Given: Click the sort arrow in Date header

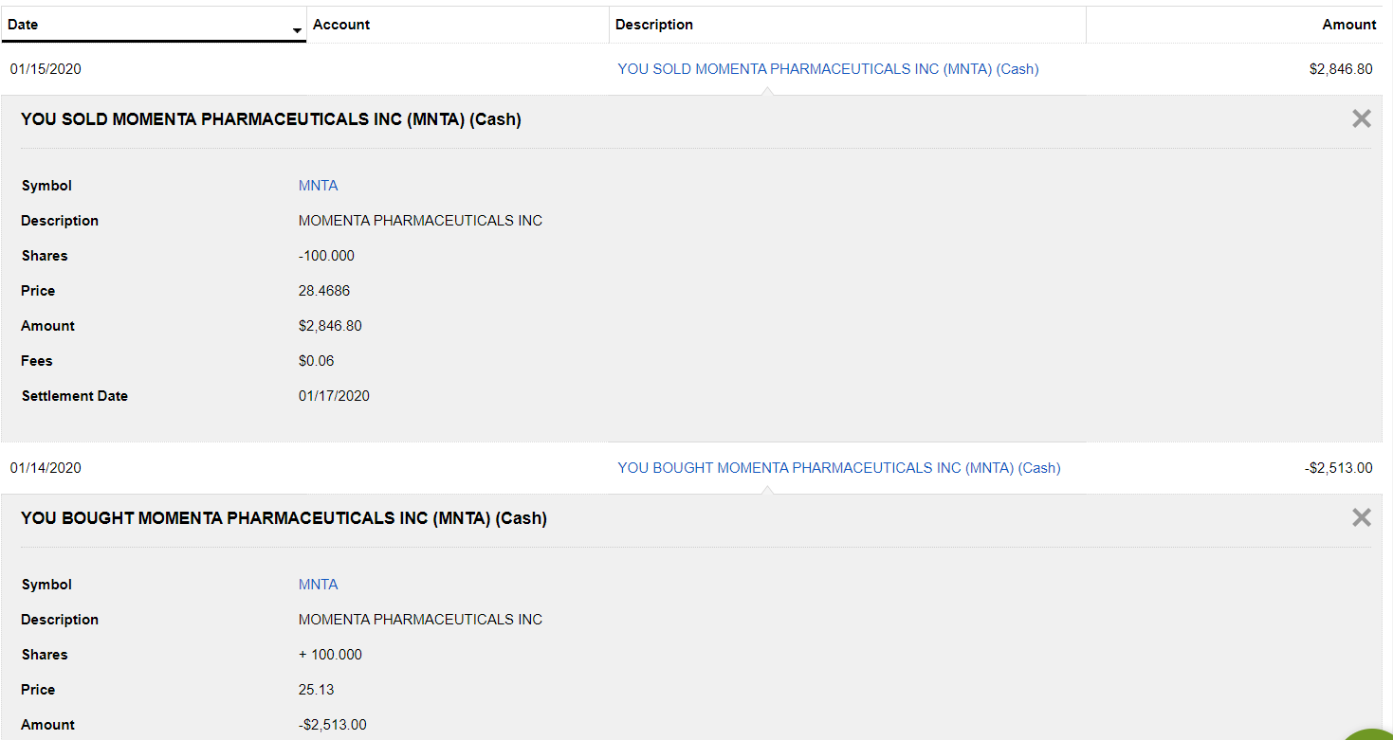Looking at the screenshot, I should click(x=298, y=31).
